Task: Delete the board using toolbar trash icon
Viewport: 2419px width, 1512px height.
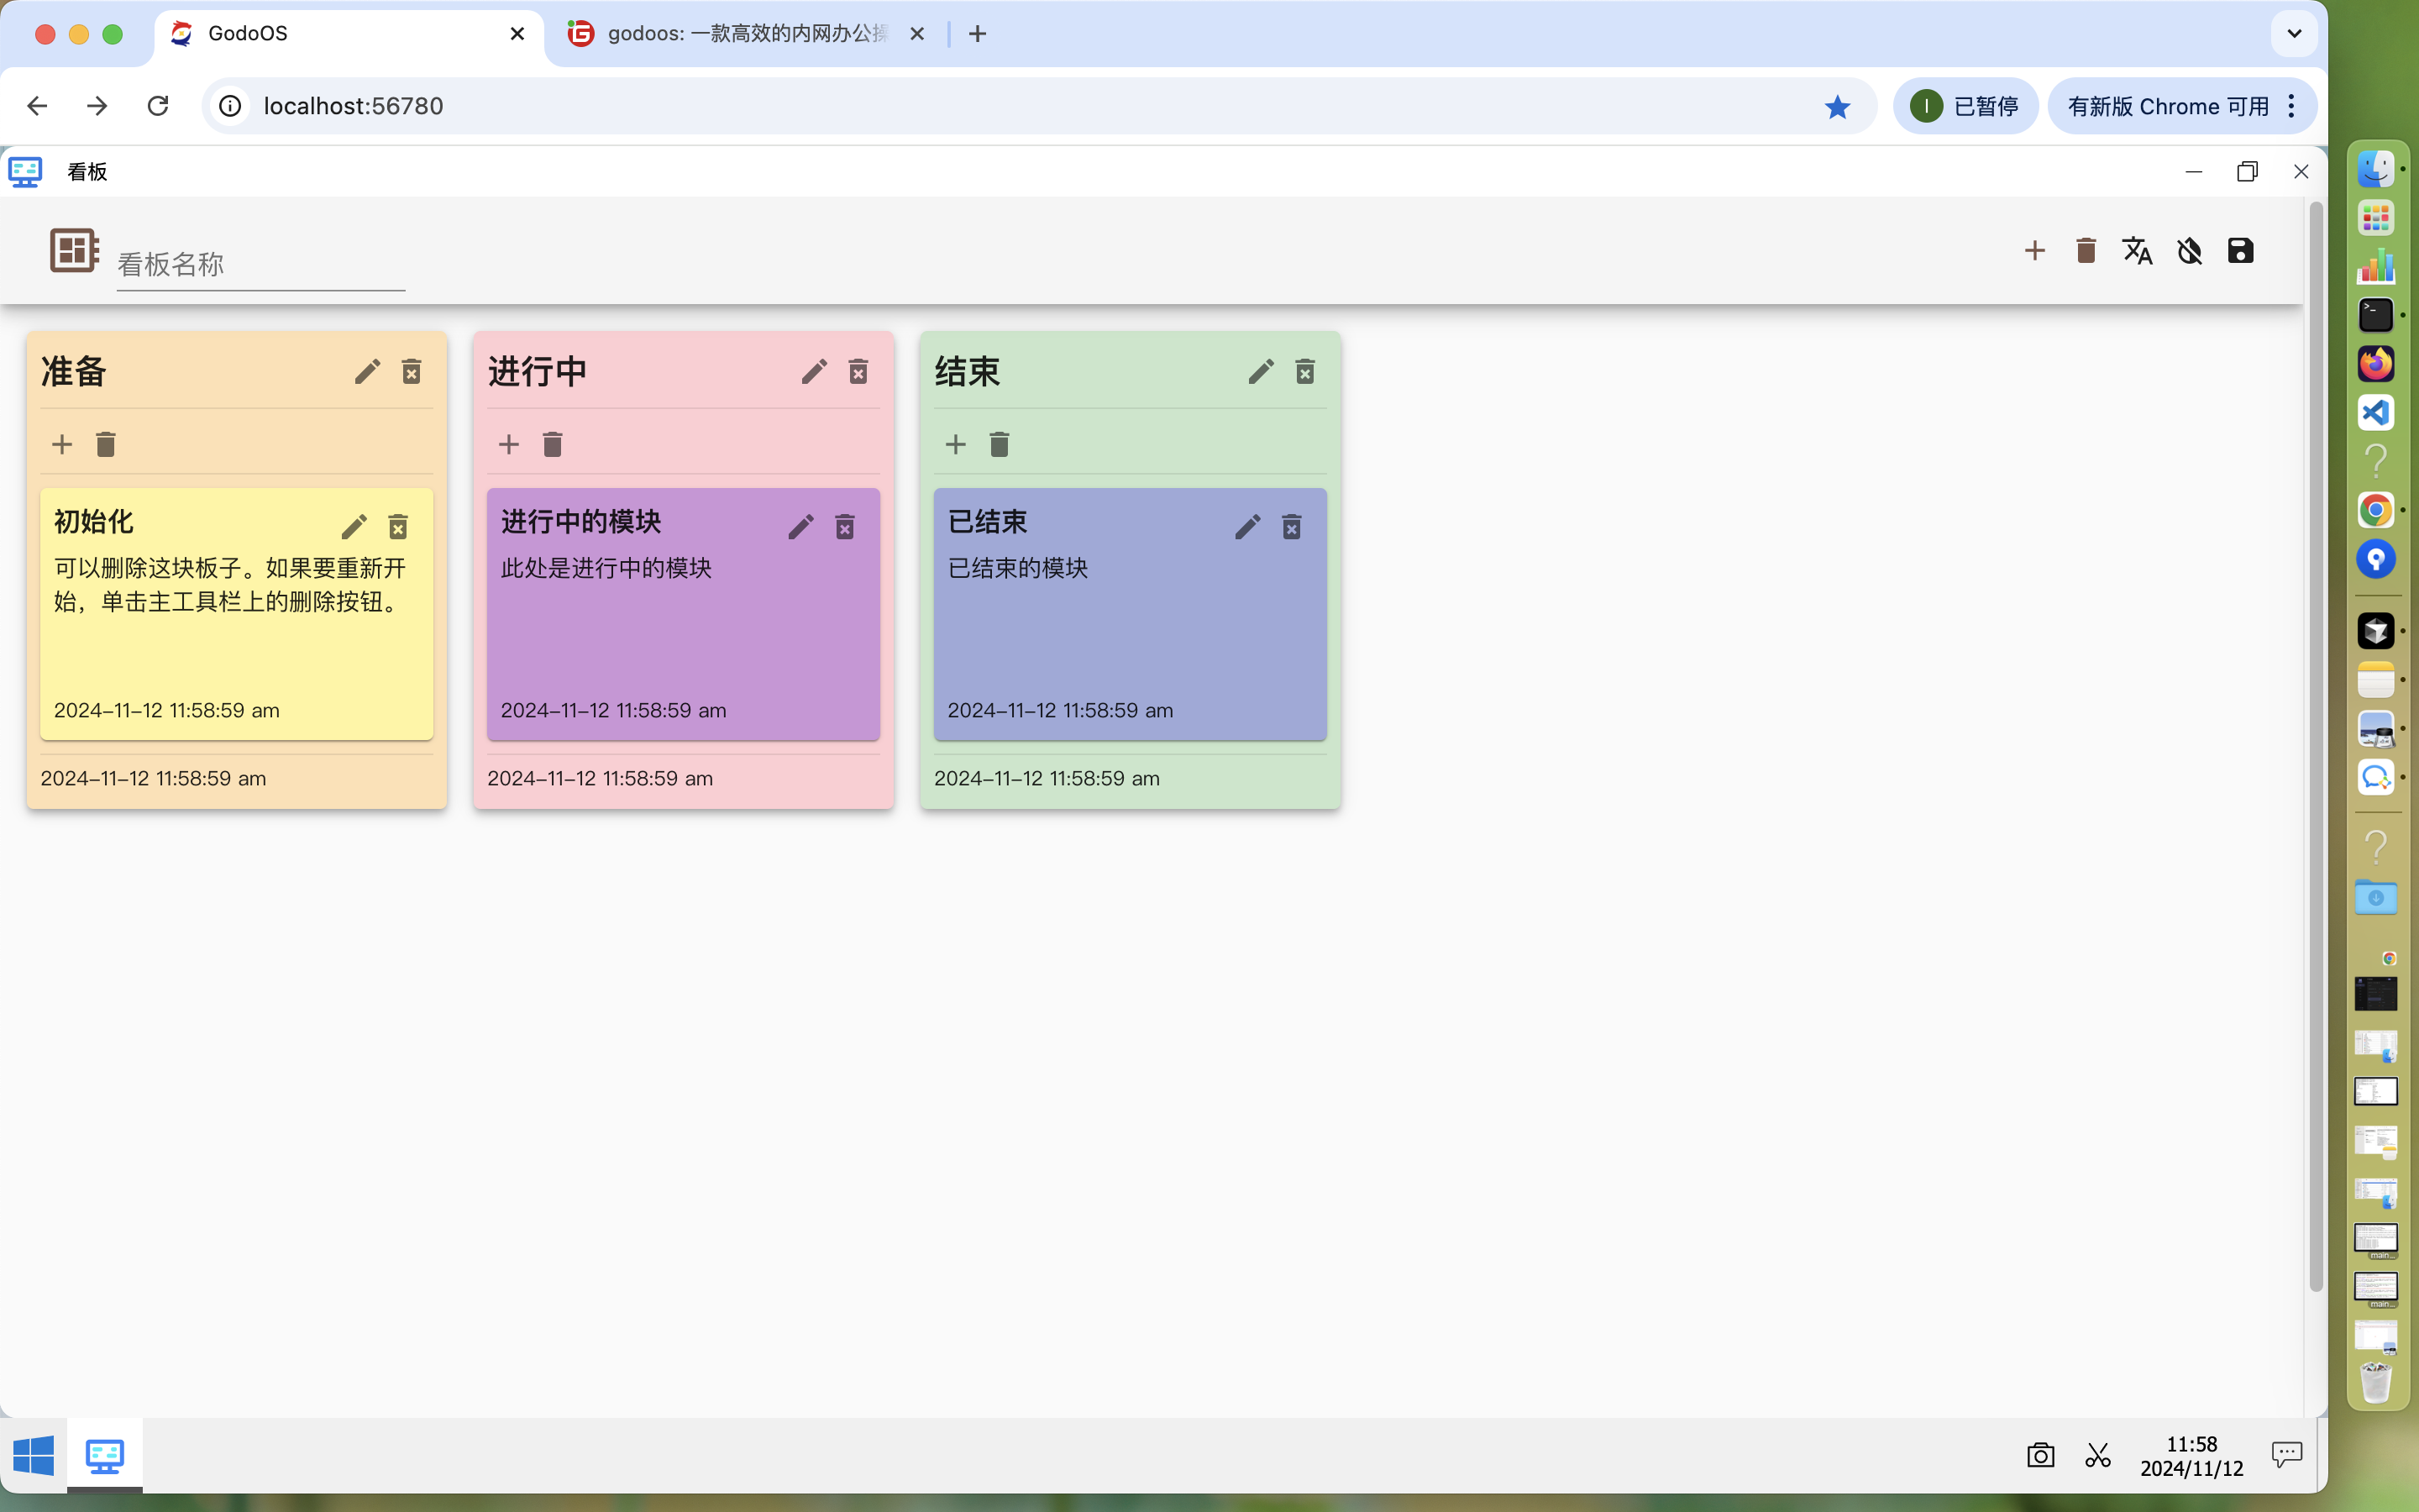Action: click(x=2086, y=250)
